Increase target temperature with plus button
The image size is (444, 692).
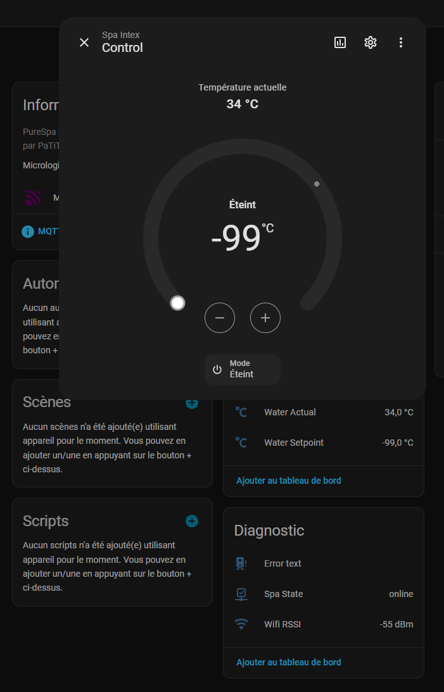pos(265,318)
